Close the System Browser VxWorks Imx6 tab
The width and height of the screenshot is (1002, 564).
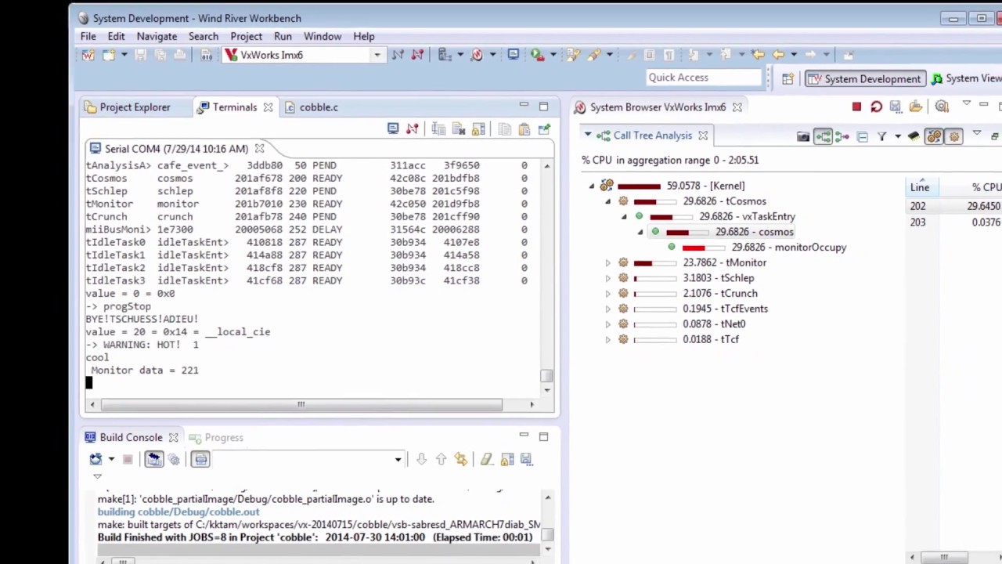pyautogui.click(x=737, y=107)
